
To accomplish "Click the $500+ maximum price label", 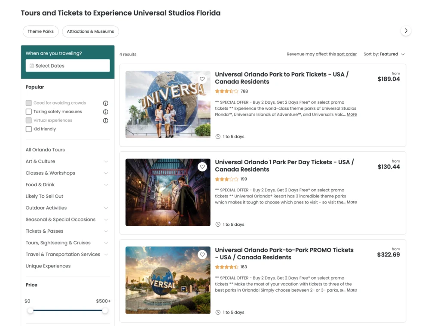I will point(103,301).
